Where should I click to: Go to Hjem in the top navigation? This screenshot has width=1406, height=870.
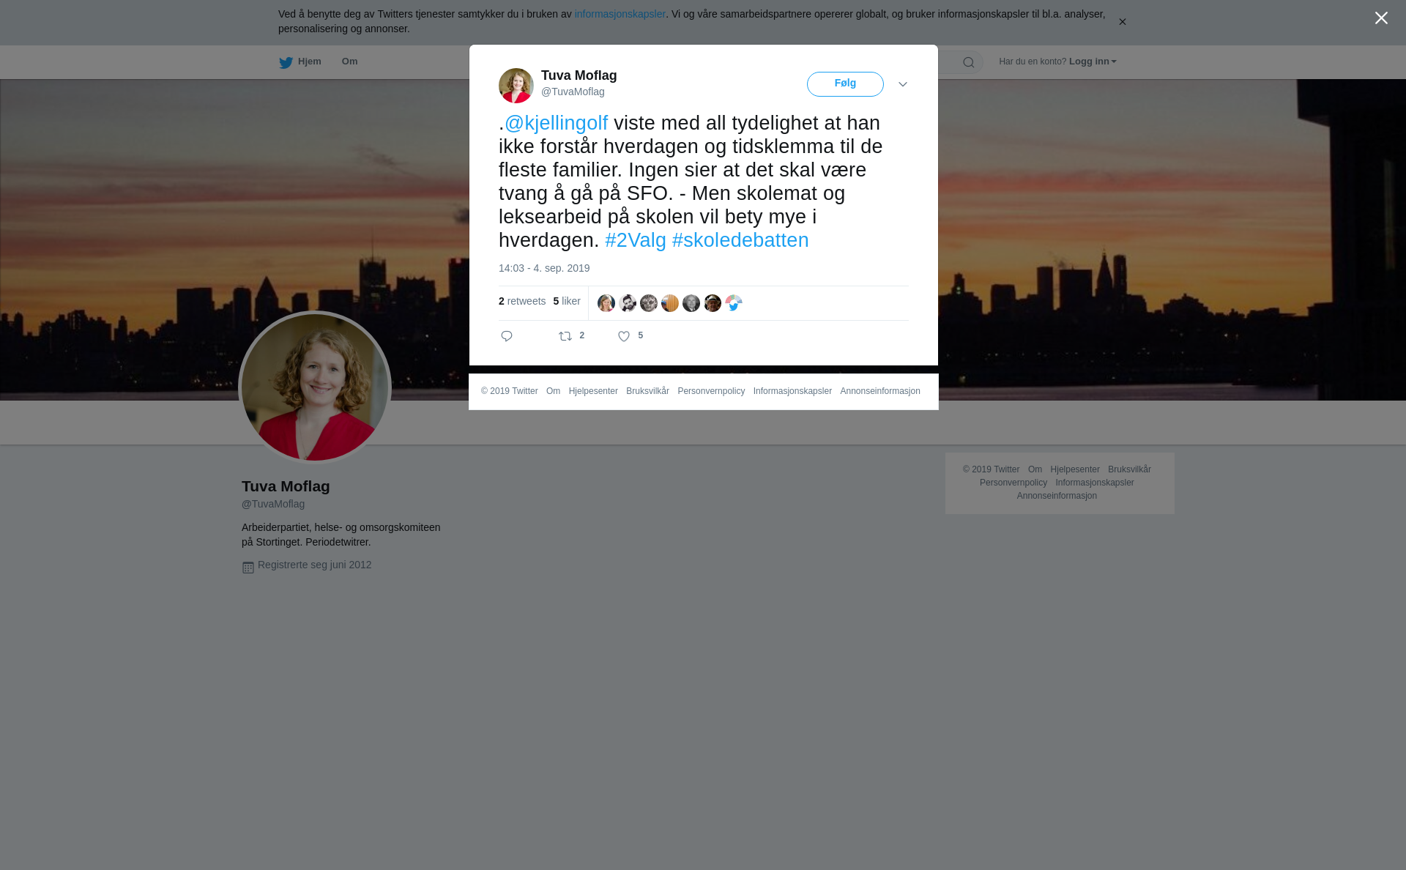coord(309,62)
